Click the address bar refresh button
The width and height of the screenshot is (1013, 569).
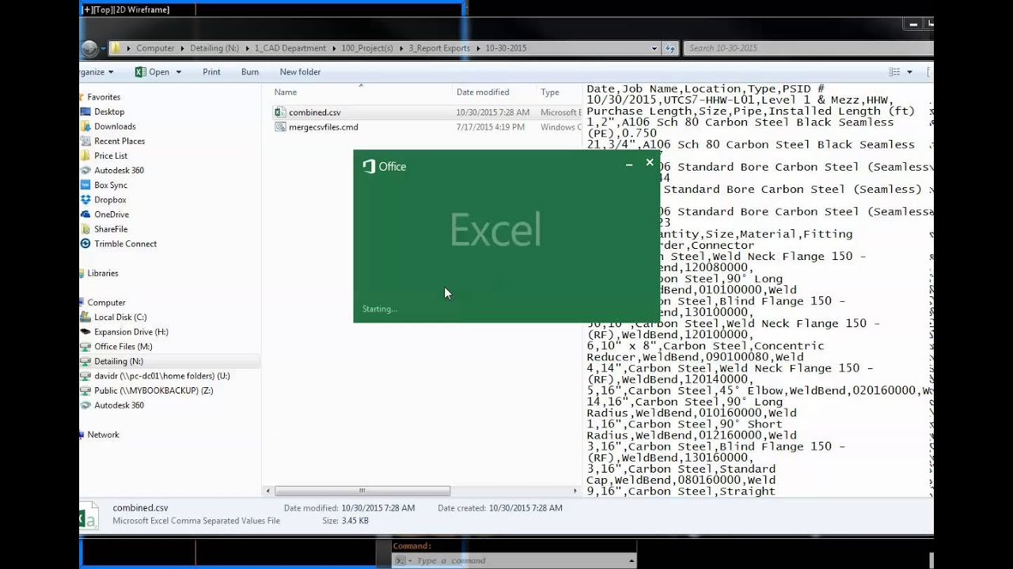(670, 48)
